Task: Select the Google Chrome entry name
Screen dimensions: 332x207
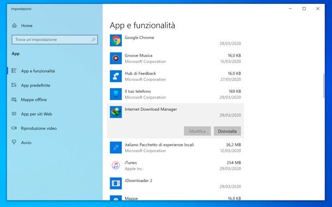Action: (x=139, y=37)
